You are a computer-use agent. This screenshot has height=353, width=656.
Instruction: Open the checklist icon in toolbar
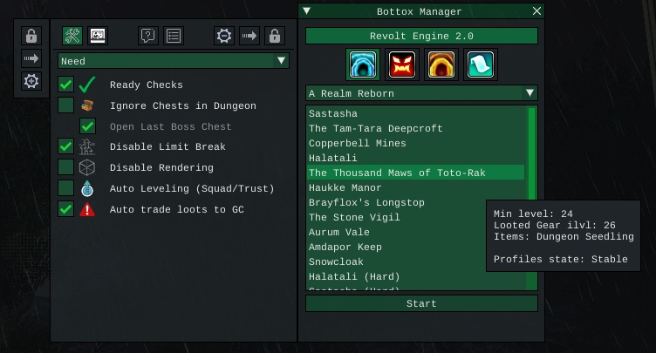coord(174,36)
